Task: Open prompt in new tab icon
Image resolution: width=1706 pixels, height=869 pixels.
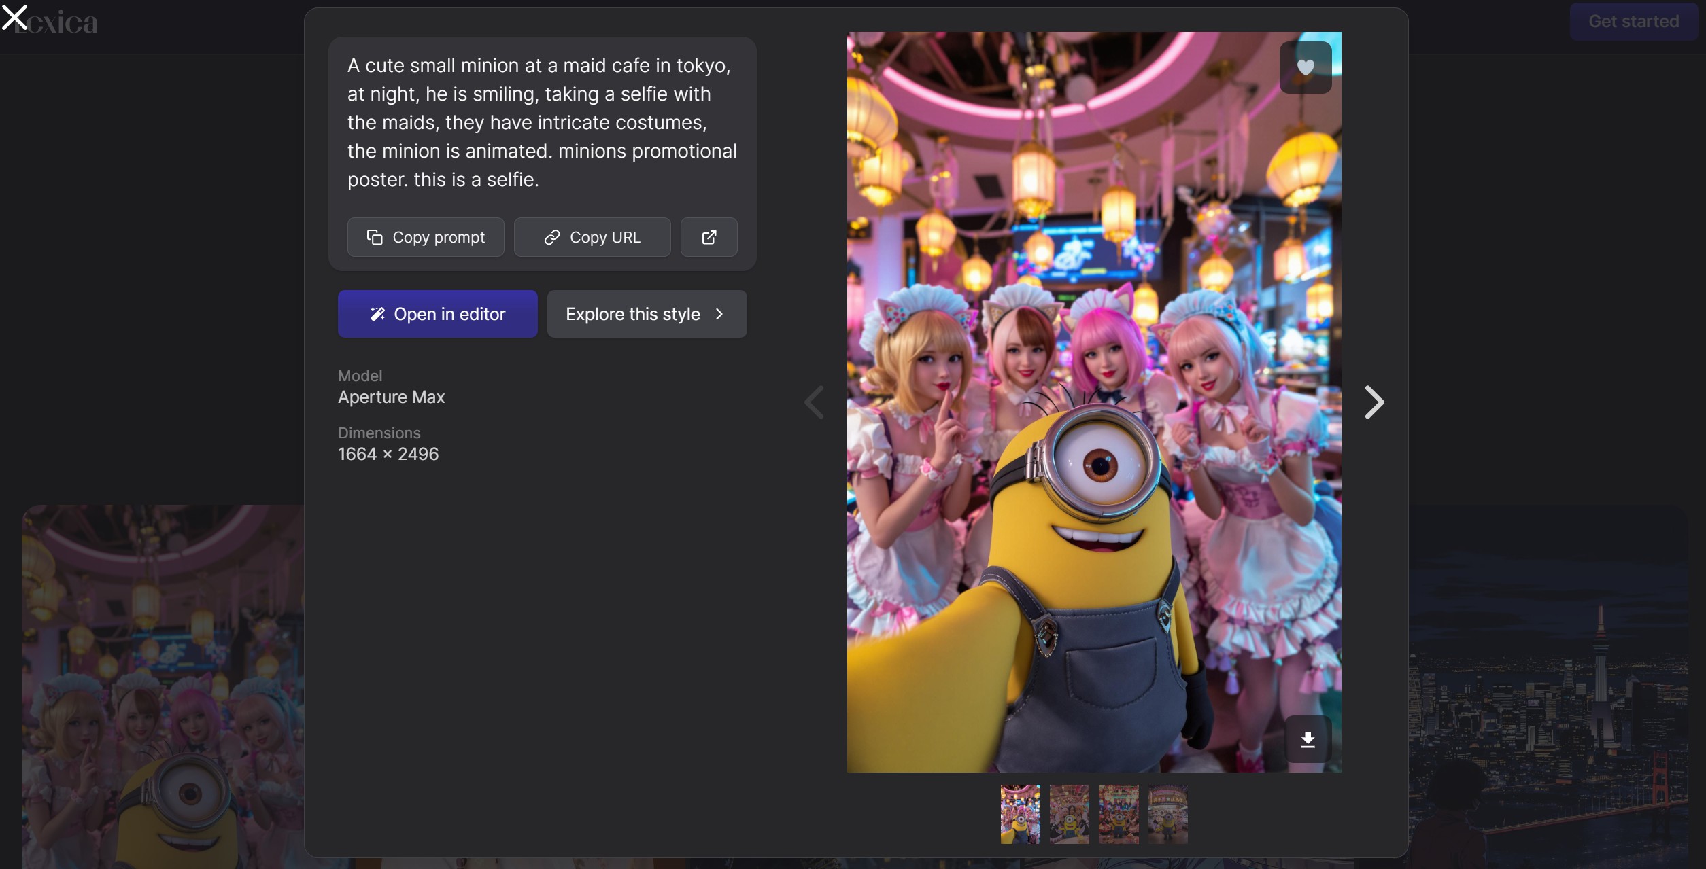Action: click(709, 237)
